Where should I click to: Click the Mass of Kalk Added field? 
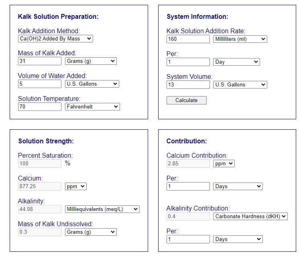40,61
